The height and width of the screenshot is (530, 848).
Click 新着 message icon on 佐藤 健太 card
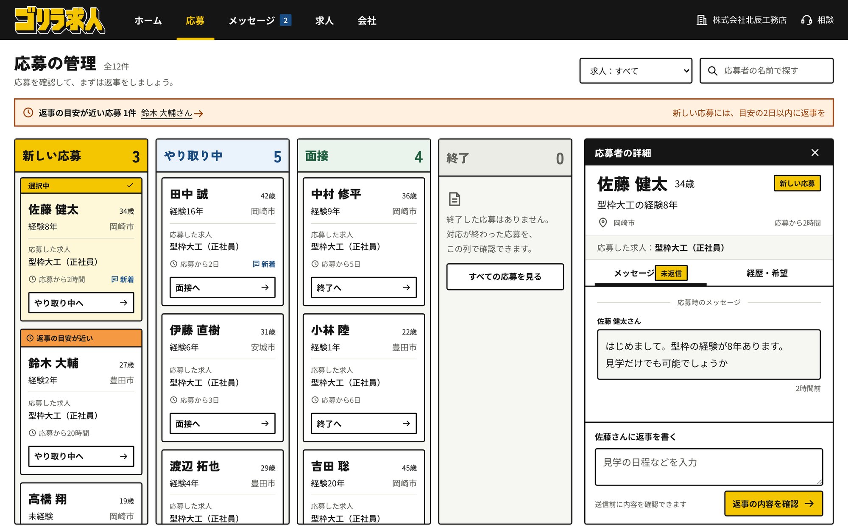point(114,279)
